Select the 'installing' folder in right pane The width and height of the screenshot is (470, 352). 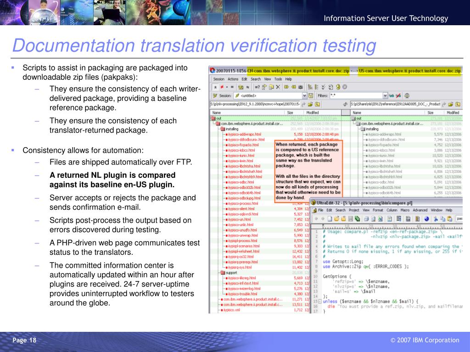[372, 129]
